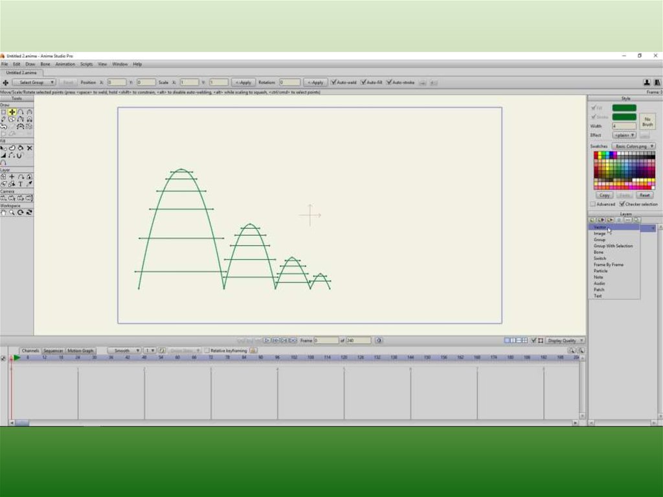Expand the Basic Colors.png swatches dropdown
Screen dimensions: 663x497
[633, 146]
